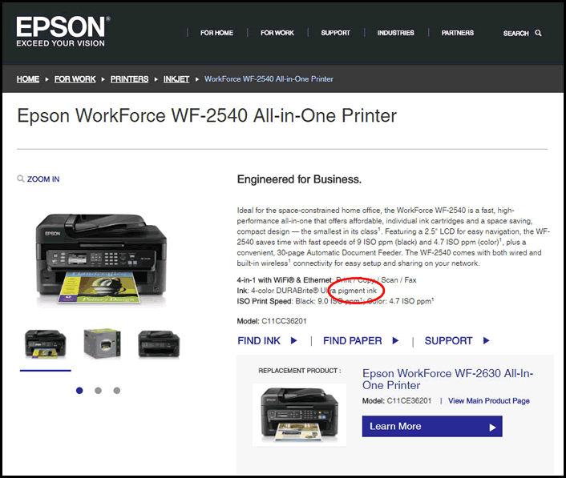
Task: Click WF-2630 replacement product image
Action: click(x=299, y=415)
